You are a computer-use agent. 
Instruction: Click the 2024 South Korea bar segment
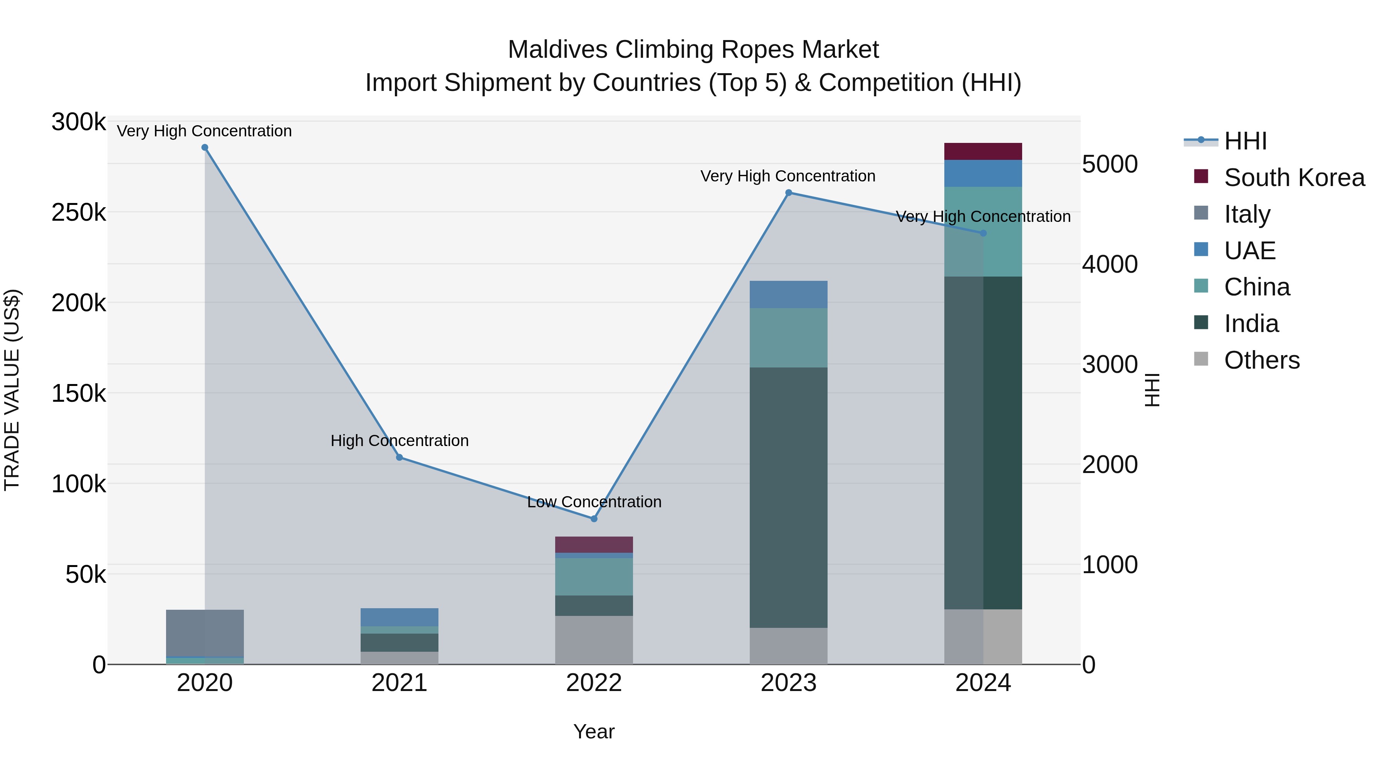pos(983,151)
